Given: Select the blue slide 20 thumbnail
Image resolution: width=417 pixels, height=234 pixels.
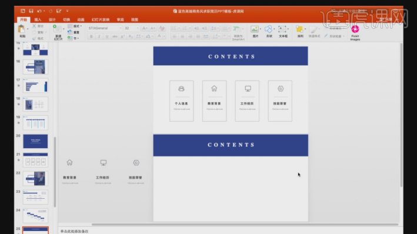Looking at the screenshot, I should tap(35, 141).
